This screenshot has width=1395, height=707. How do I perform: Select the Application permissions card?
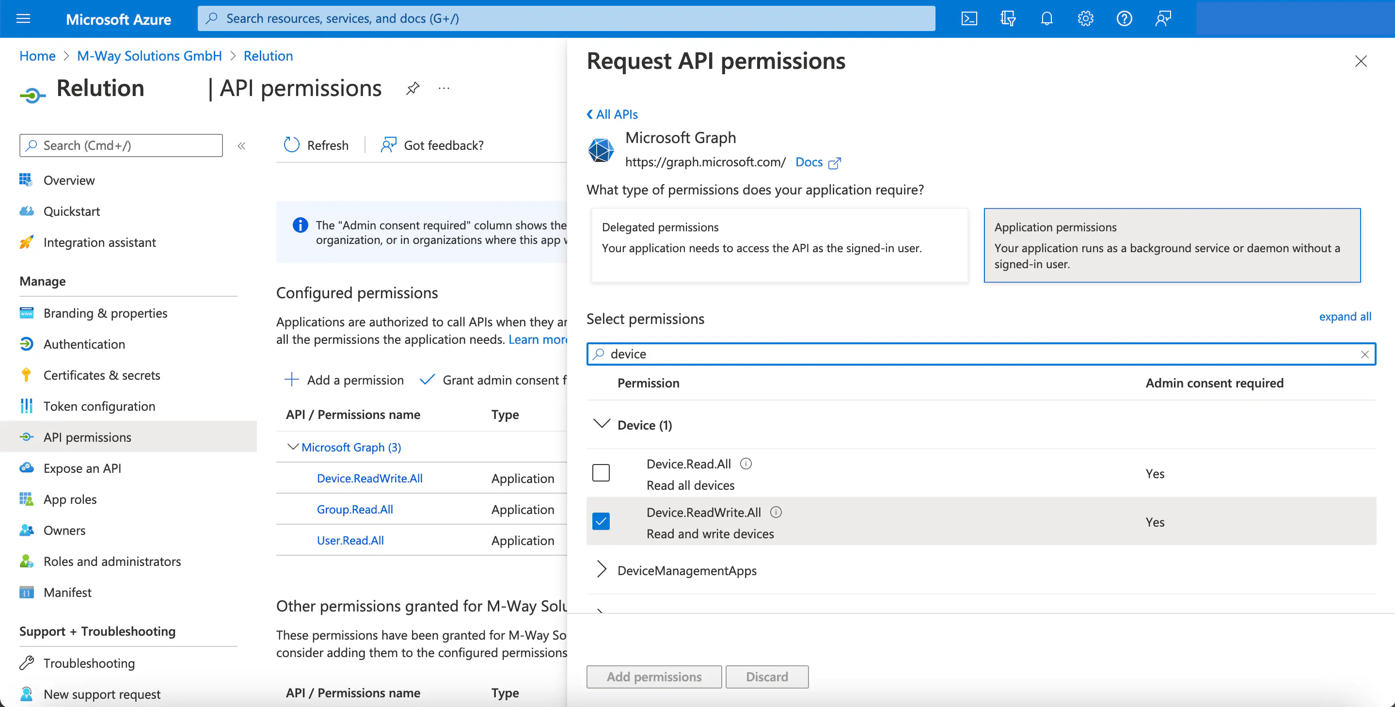click(1172, 245)
